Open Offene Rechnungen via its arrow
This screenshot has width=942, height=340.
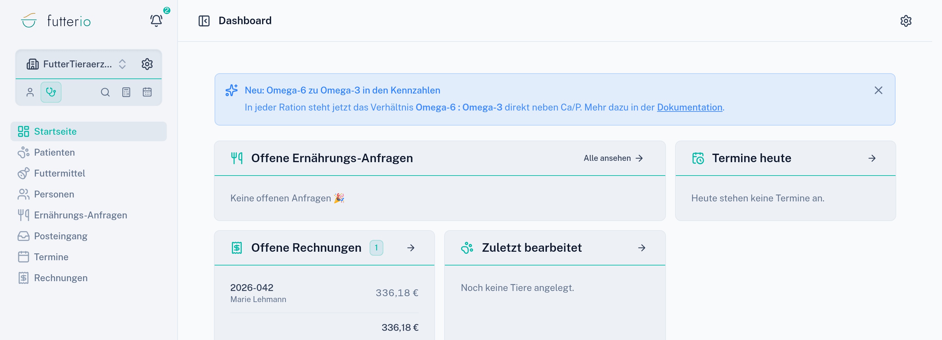tap(411, 247)
